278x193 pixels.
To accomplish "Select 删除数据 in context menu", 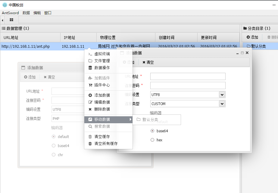I will (x=108, y=109).
